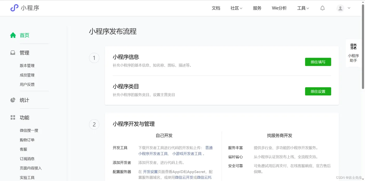Open 页面内容接入 in the sidebar
This screenshot has height=181, width=365.
point(31,168)
